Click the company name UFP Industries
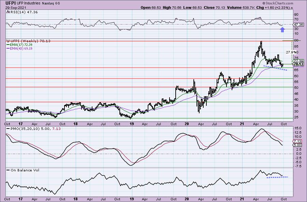Image resolution: width=307 pixels, height=202 pixels. (29, 3)
